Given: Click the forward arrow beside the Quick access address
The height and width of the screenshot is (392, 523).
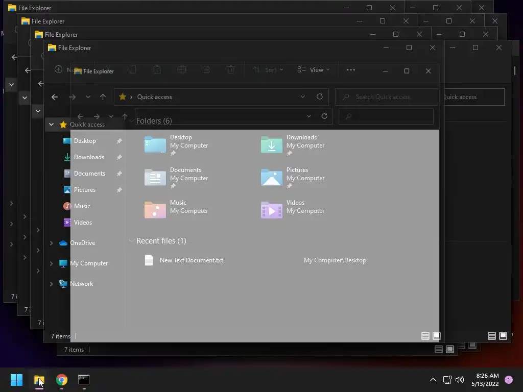Looking at the screenshot, I should click(x=73, y=97).
